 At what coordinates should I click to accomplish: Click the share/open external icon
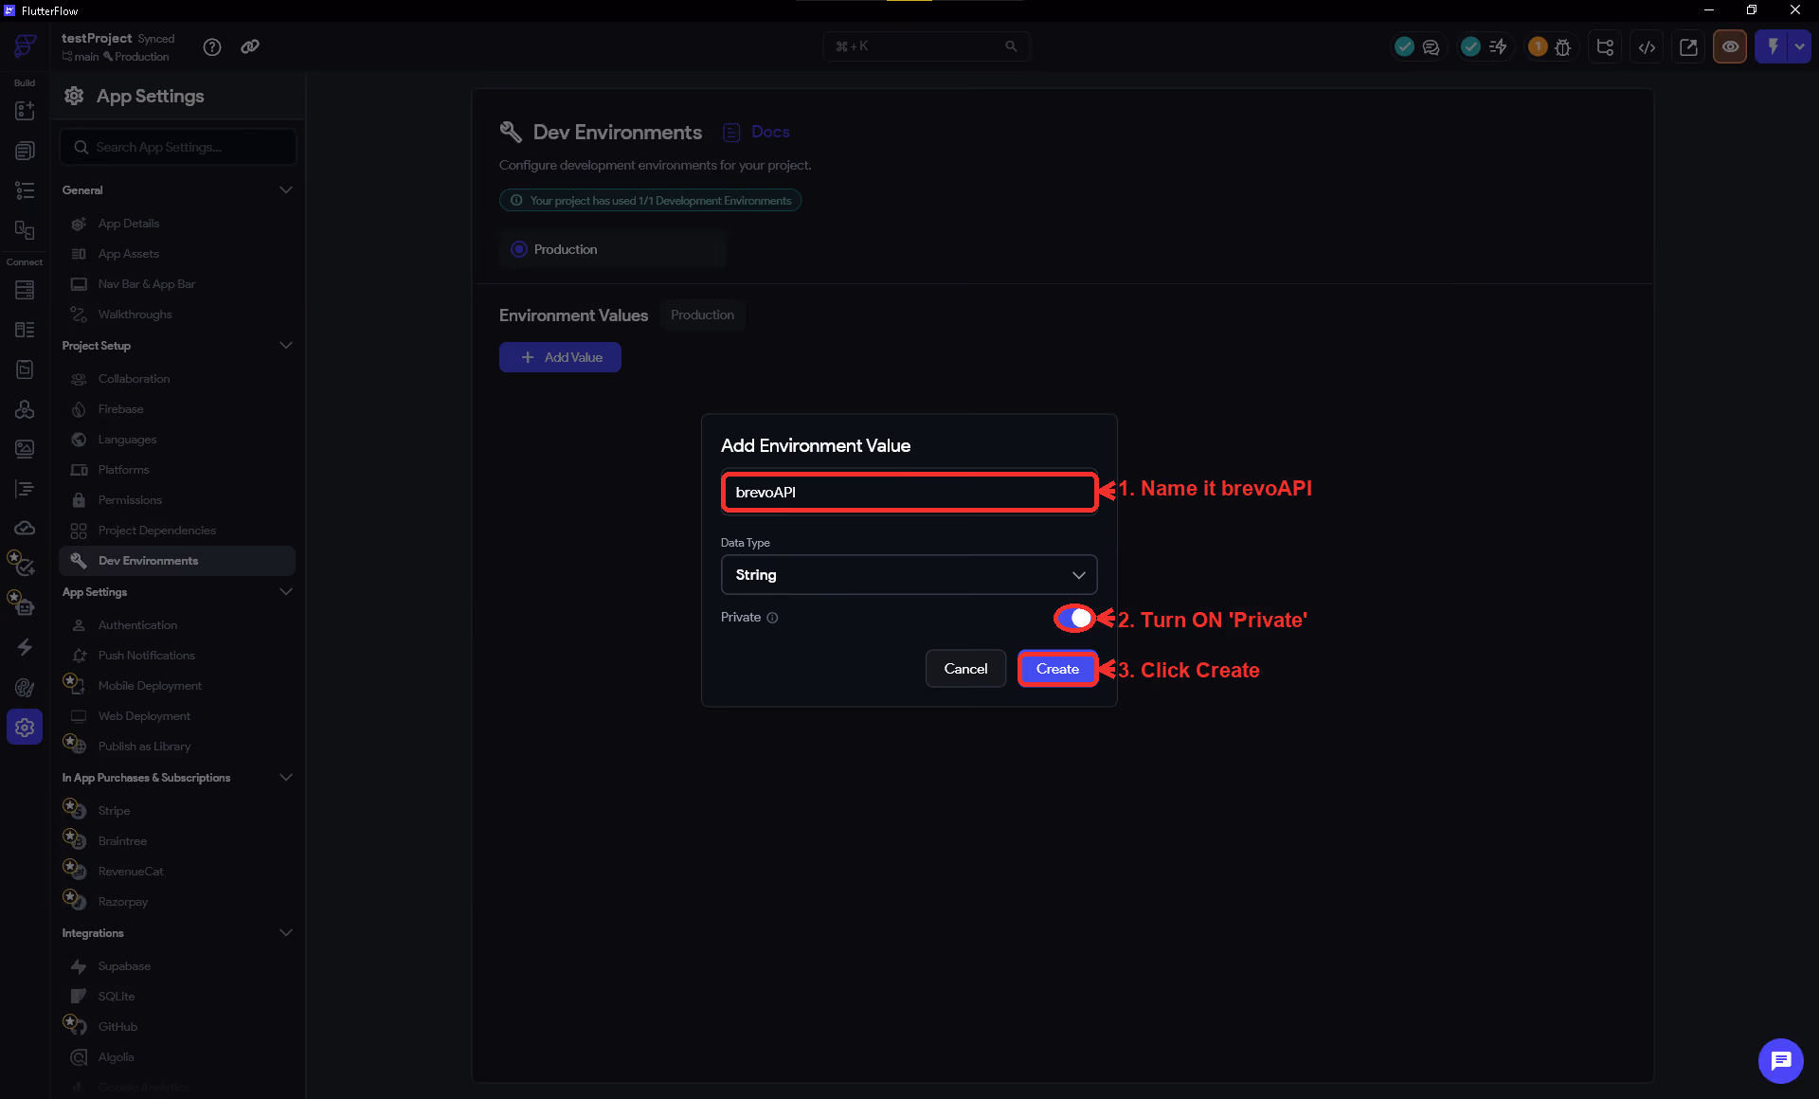pos(1688,46)
